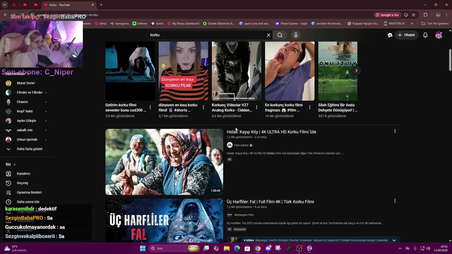Screen dimensions: 452x254
Task: Open options for 'Korkunç Videolar V27' short
Action: 256,107
